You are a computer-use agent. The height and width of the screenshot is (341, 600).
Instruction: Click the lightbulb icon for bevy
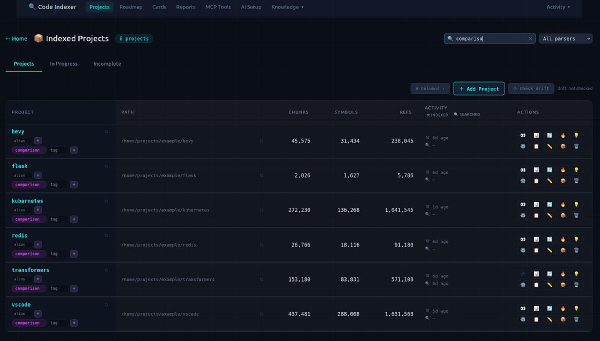pos(576,135)
